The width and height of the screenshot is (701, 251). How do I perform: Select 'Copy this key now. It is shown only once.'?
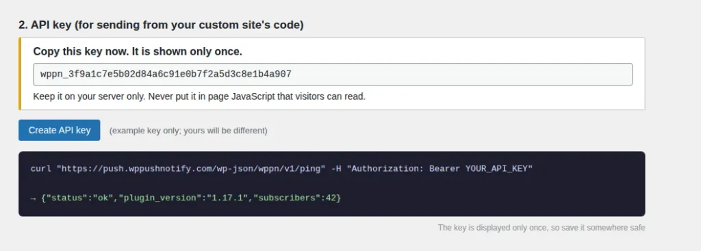click(x=138, y=51)
